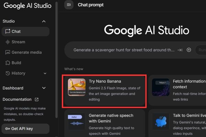Expand the Dashboard section
Screen dimensions: 206x137
[44, 88]
